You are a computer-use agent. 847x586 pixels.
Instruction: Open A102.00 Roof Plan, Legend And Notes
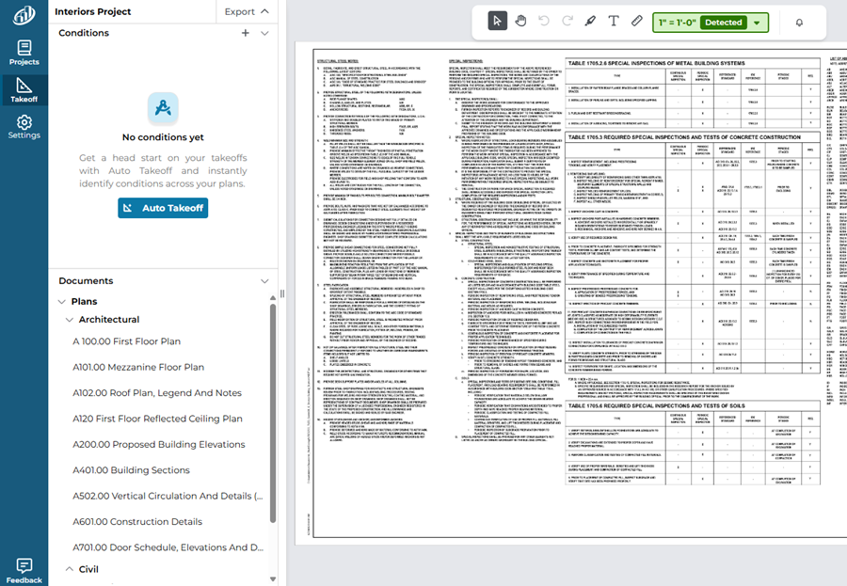tap(157, 393)
